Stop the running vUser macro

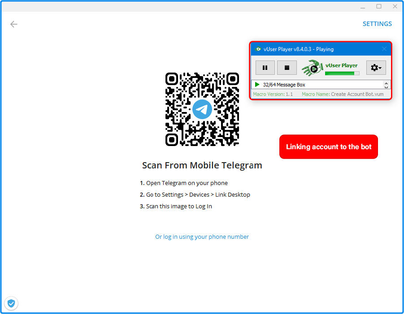[287, 68]
